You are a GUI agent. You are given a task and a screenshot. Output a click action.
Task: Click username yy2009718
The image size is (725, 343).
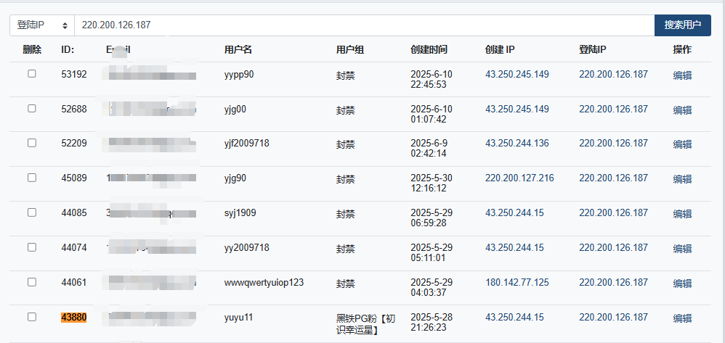pos(246,248)
